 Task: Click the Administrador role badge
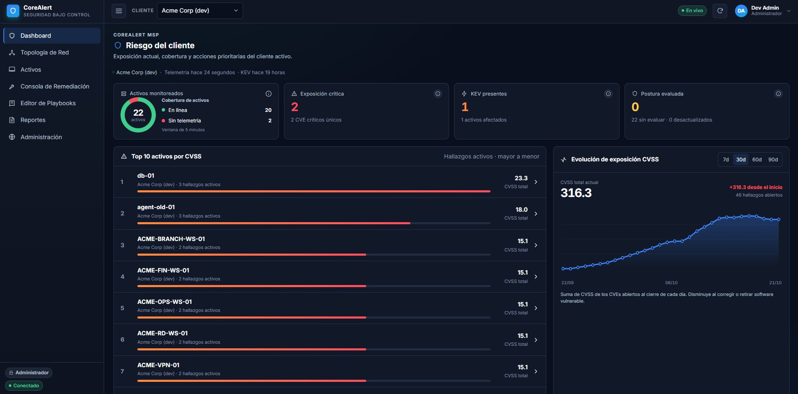tap(29, 373)
